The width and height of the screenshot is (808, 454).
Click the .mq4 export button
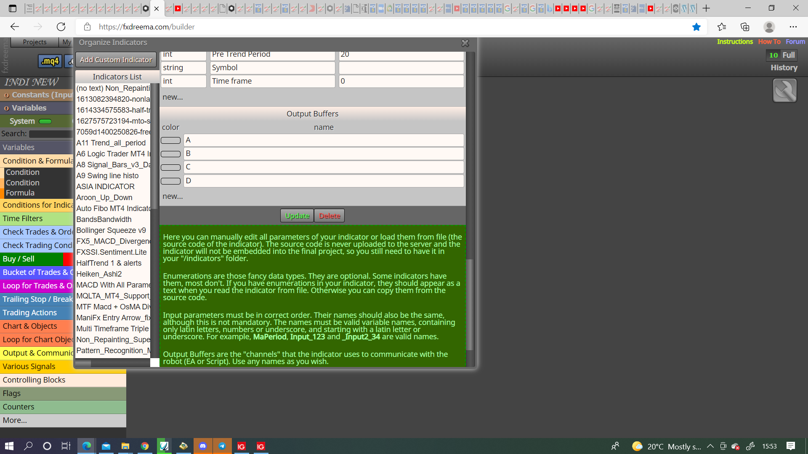50,61
